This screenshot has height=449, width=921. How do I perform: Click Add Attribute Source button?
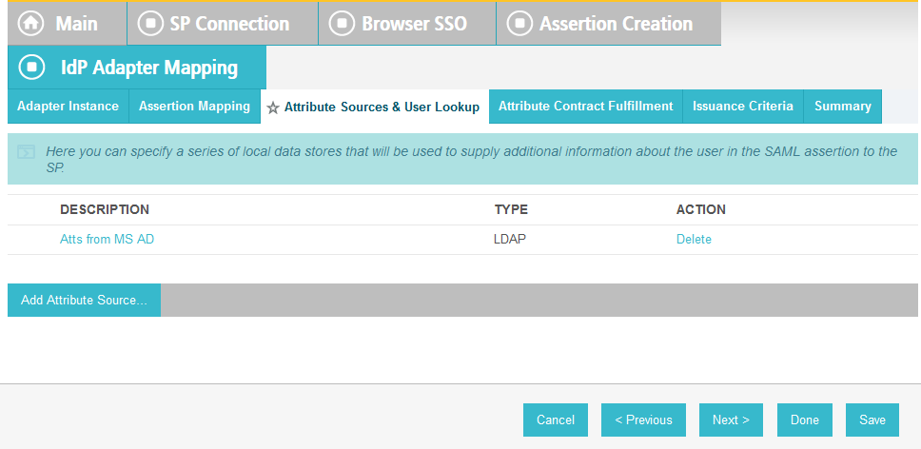coord(84,300)
